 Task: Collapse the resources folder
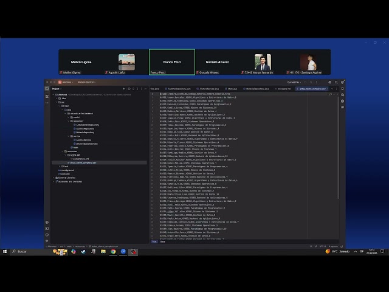click(63, 151)
